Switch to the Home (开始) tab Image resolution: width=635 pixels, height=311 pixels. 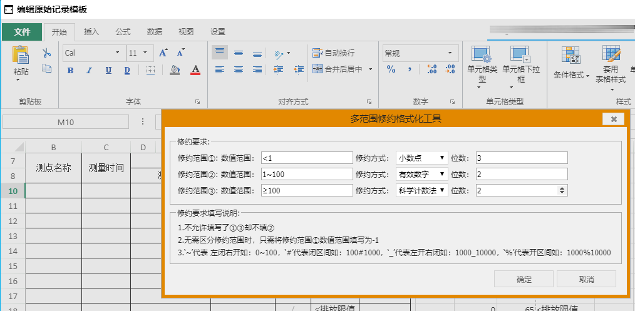tap(59, 32)
